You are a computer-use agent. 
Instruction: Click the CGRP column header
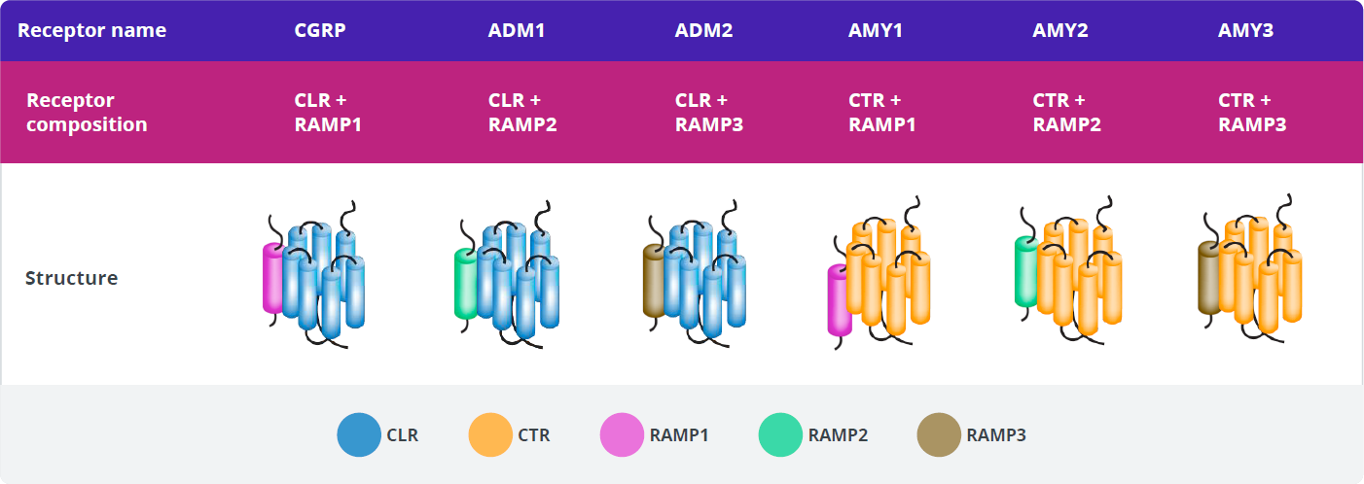320,30
